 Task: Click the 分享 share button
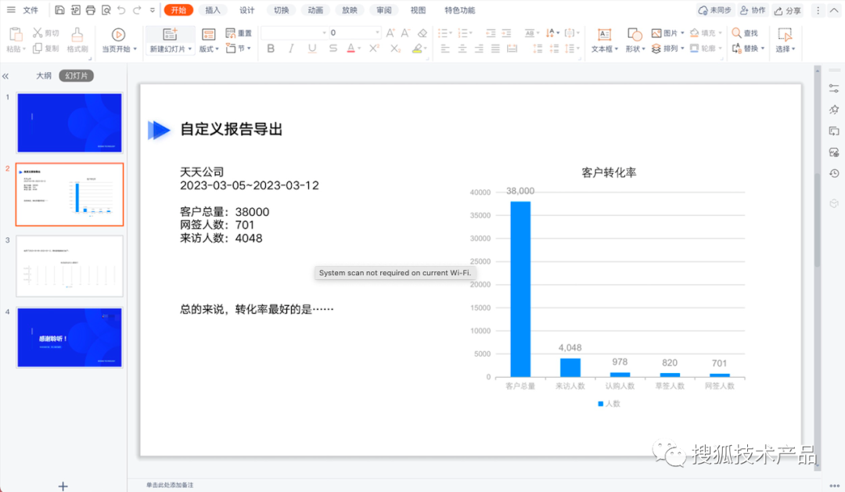pyautogui.click(x=788, y=10)
